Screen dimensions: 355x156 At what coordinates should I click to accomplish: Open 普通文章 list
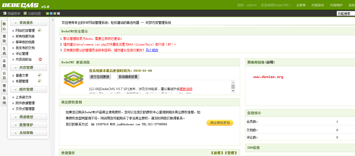pos(22,75)
